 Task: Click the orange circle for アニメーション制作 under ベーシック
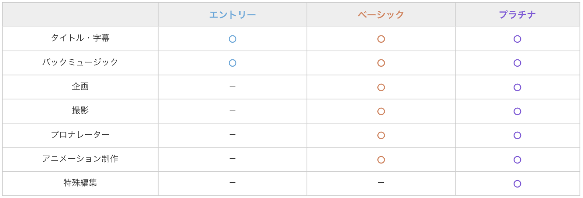pyautogui.click(x=381, y=160)
